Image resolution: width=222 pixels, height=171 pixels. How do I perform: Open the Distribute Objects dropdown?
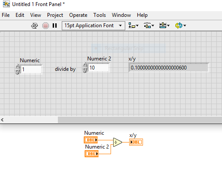(149, 25)
